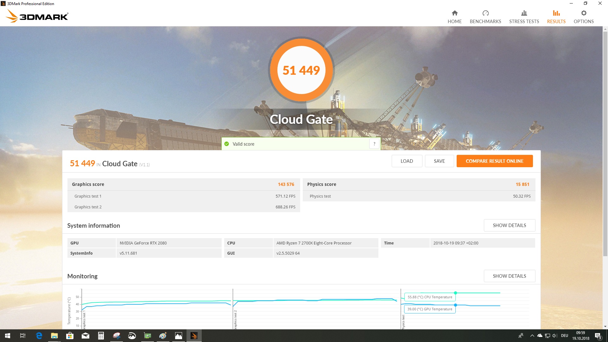Click the green Valid score checkmark

click(226, 144)
